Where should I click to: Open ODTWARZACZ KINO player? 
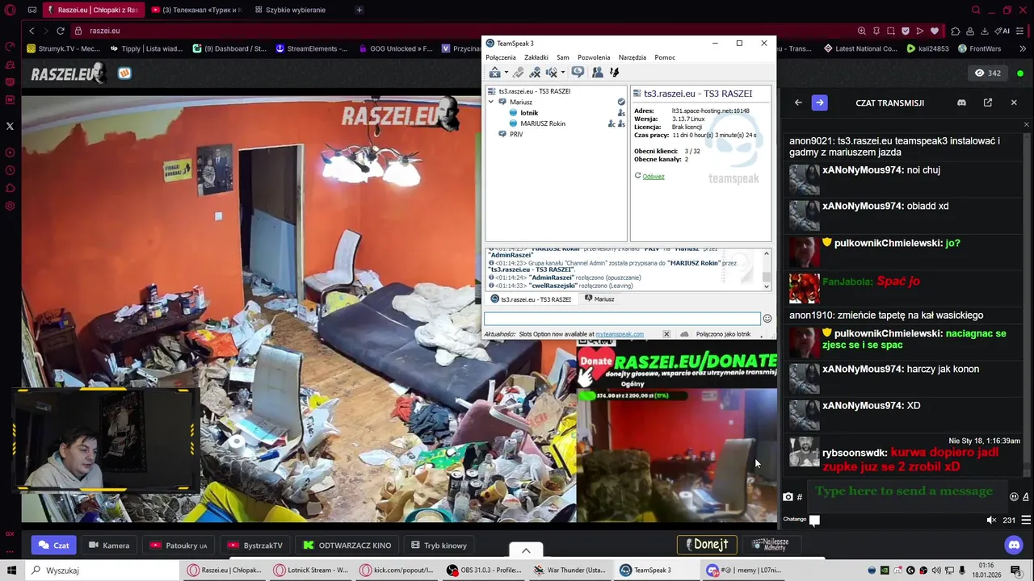coord(347,545)
